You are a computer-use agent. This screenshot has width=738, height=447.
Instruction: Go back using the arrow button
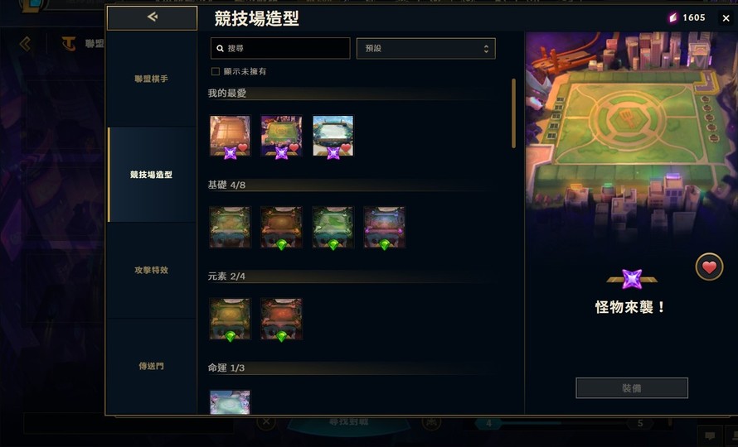click(152, 18)
